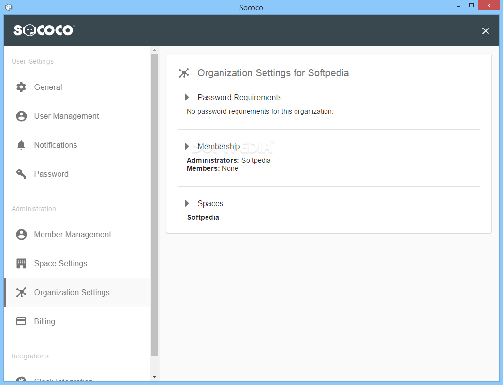This screenshot has height=385, width=503.
Task: Expand the Membership section
Action: [x=187, y=146]
